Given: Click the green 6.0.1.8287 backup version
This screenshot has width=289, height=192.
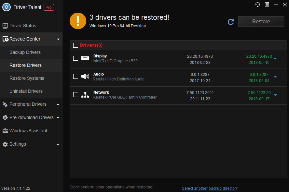Looking at the screenshot, I should [259, 74].
